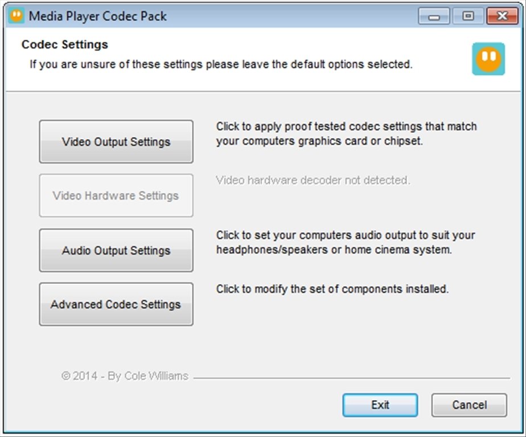Click the graphics card settings description text
526x437 pixels.
[x=346, y=133]
